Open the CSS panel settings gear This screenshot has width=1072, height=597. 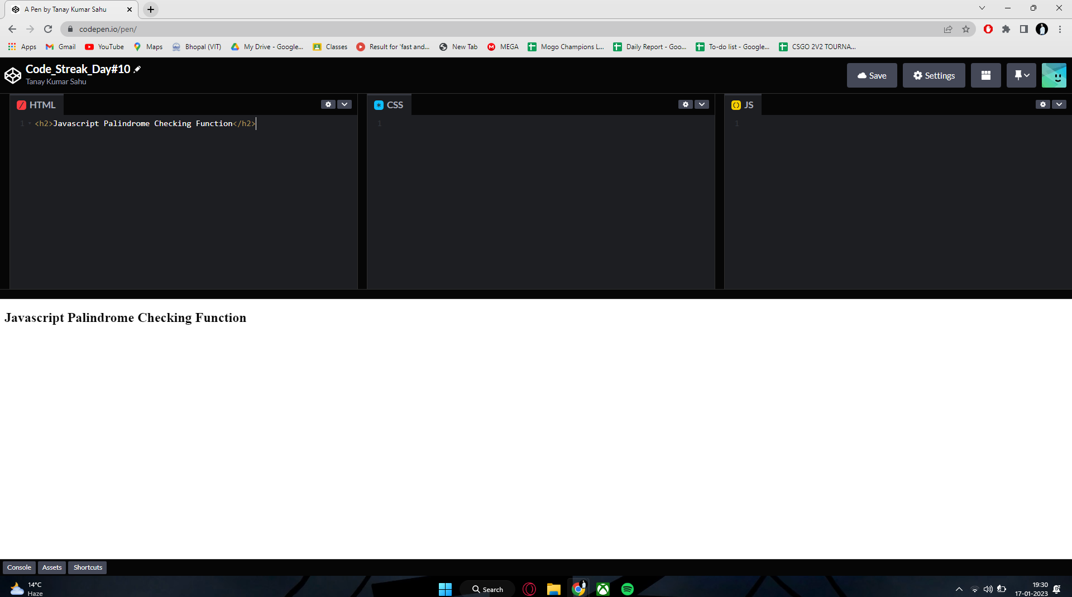[x=685, y=104]
